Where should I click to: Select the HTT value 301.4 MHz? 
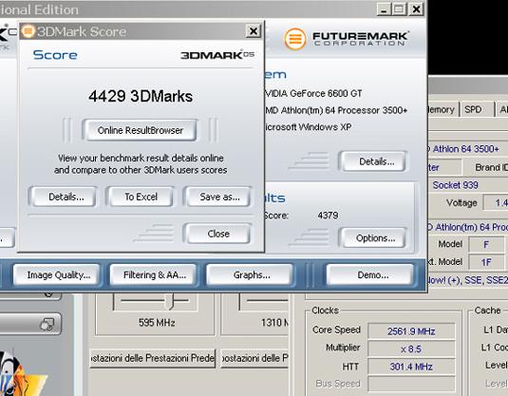(411, 367)
